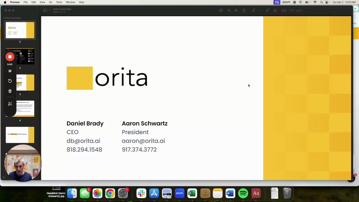
Task: Open Dictionary from the Dock
Action: tap(256, 193)
